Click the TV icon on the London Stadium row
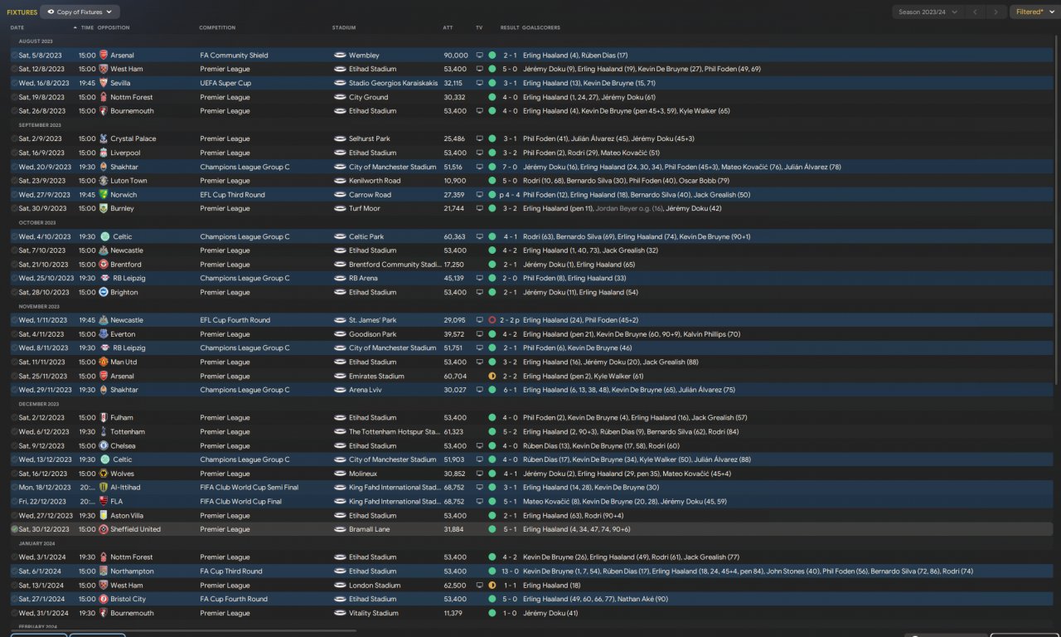The image size is (1061, 637). tap(479, 585)
